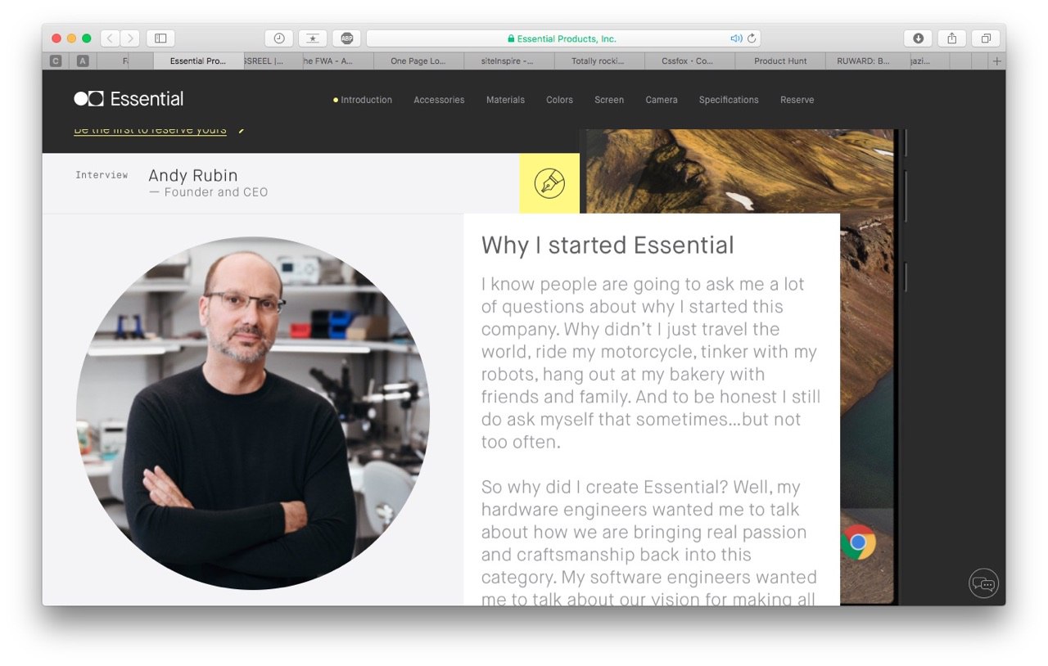Open the History clock toolbar button
Screen dimensions: 1048x666
(x=279, y=38)
